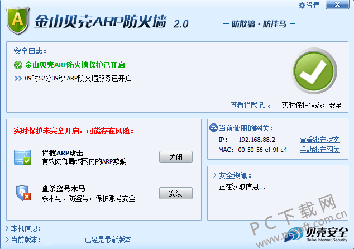The height and width of the screenshot is (249, 354).
Task: Open 手动绑定网关 link
Action: pos(320,150)
